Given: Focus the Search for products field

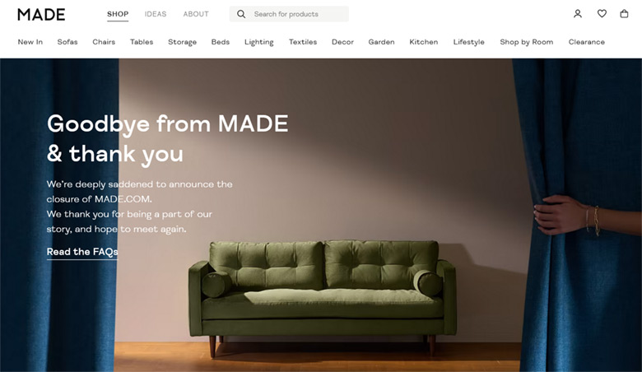Looking at the screenshot, I should pos(289,14).
